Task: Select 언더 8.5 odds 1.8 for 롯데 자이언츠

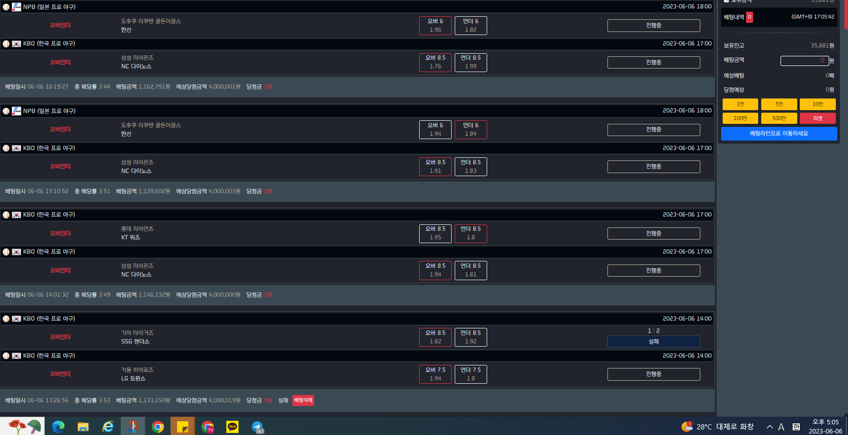Action: (470, 233)
